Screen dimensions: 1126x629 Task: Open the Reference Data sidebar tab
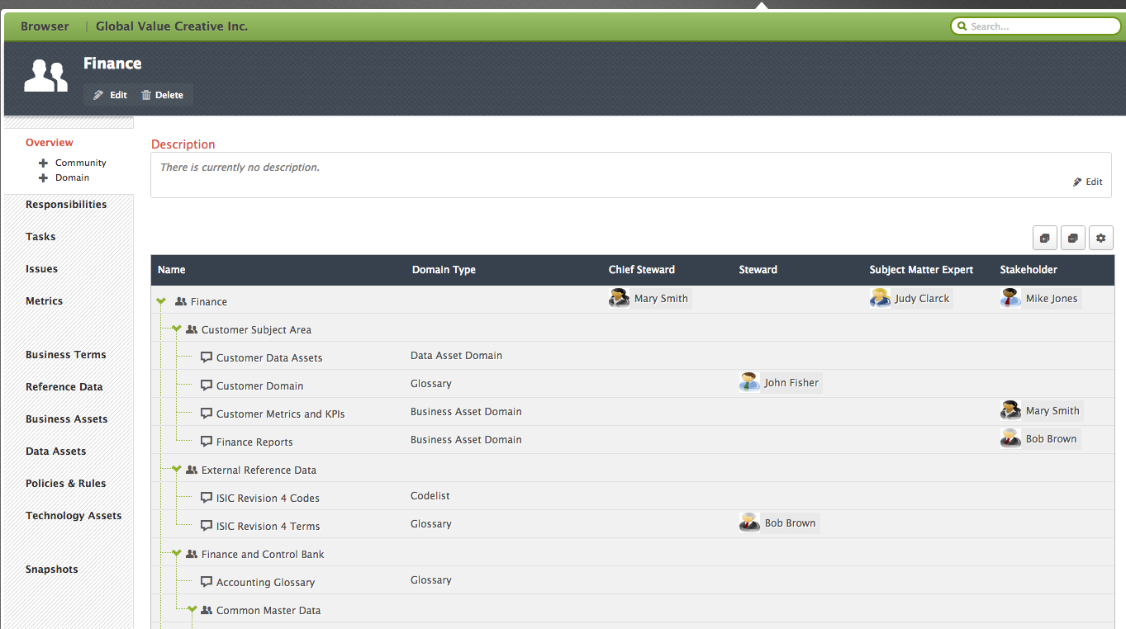pos(64,387)
